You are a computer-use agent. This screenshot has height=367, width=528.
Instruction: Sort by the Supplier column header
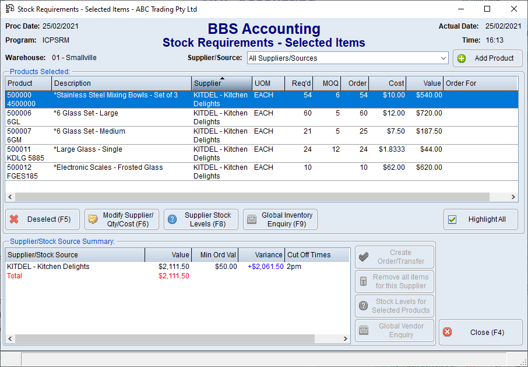[221, 83]
